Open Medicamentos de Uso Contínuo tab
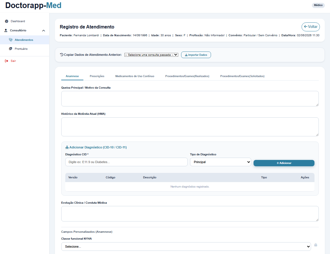Image resolution: width=330 pixels, height=254 pixels. point(135,76)
